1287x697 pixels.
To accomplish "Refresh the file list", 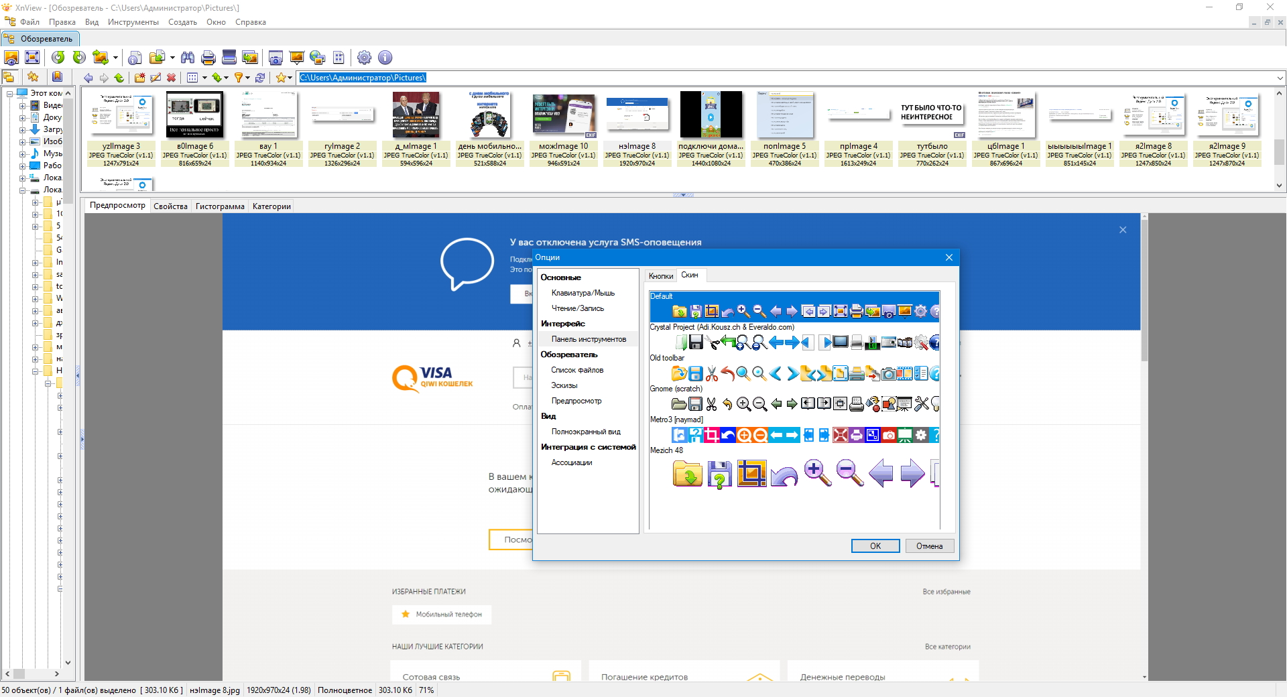I will (x=261, y=78).
